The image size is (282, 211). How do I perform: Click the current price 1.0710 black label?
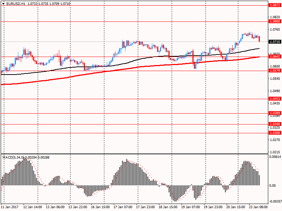pos(274,41)
